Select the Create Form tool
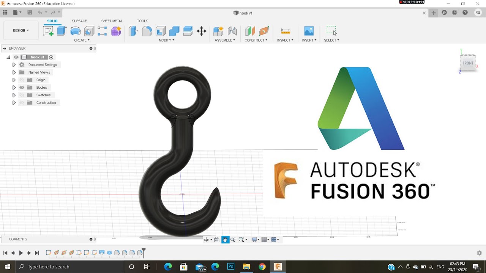 click(116, 31)
